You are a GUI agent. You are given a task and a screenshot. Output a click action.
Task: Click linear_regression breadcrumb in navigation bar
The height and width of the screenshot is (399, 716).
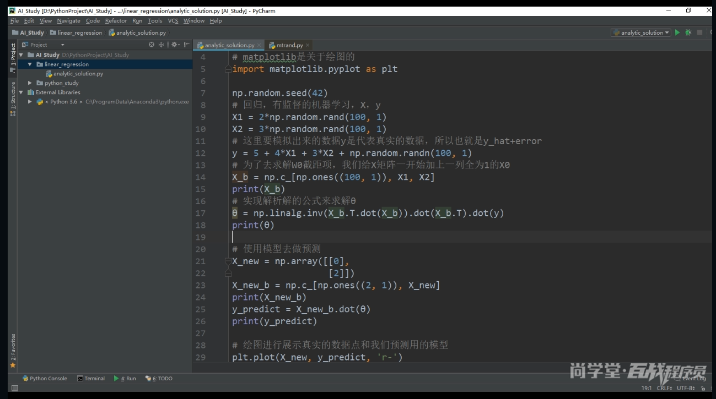click(x=76, y=33)
